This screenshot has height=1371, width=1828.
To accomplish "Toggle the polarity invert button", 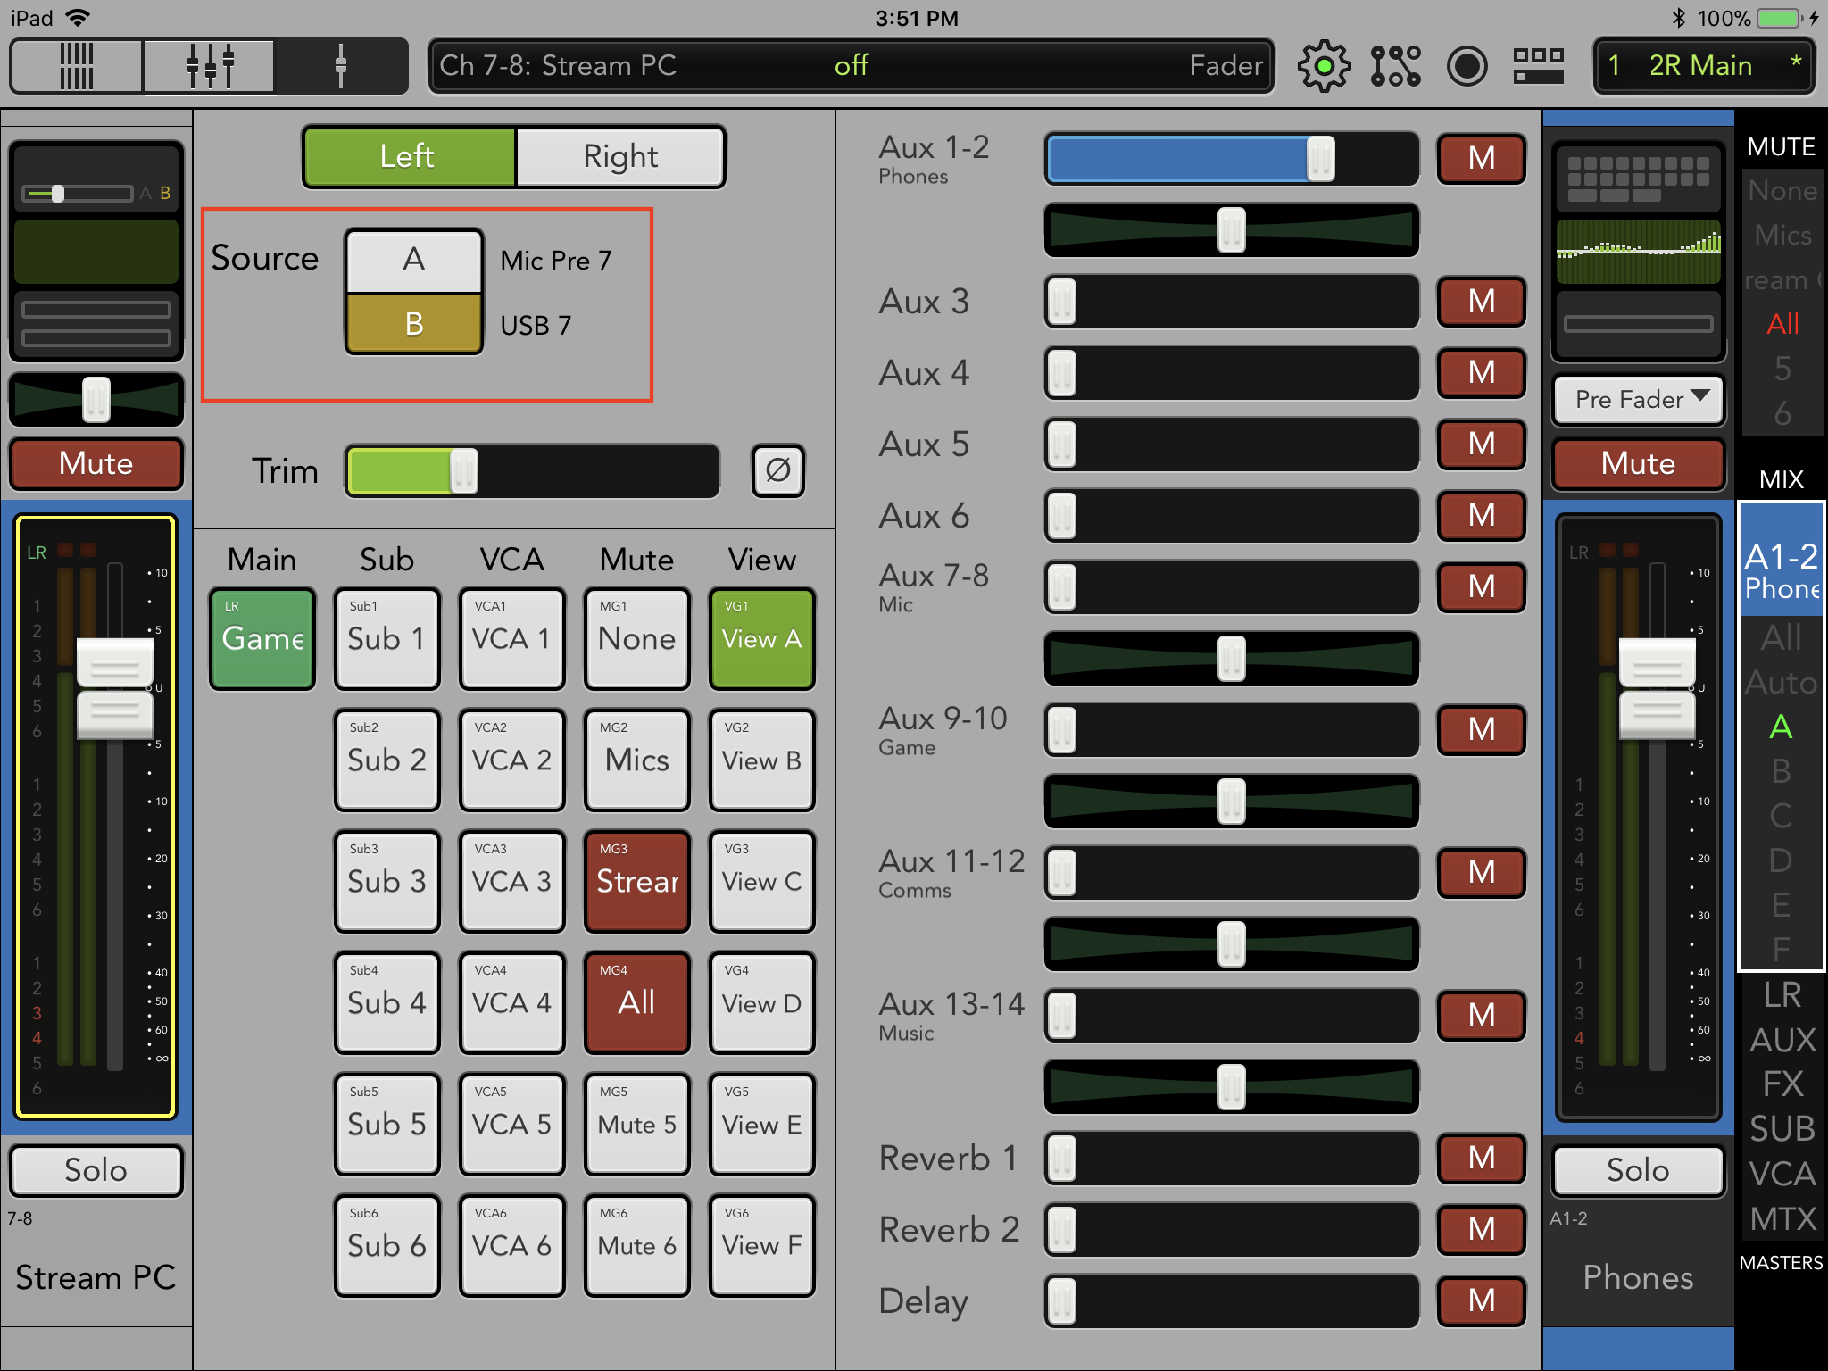I will (777, 470).
